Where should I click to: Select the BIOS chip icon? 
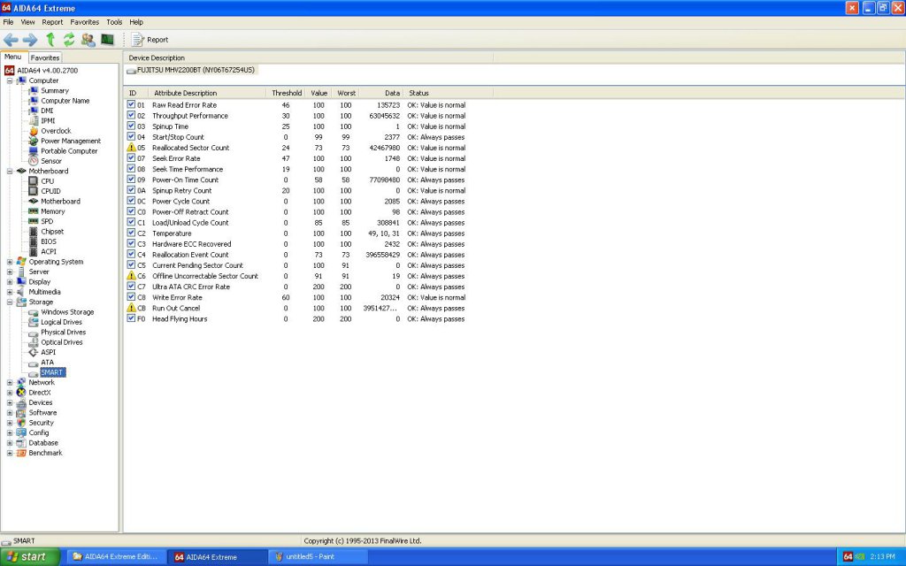34,241
